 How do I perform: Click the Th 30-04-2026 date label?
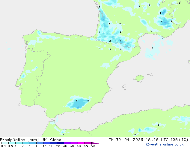tap(126, 140)
